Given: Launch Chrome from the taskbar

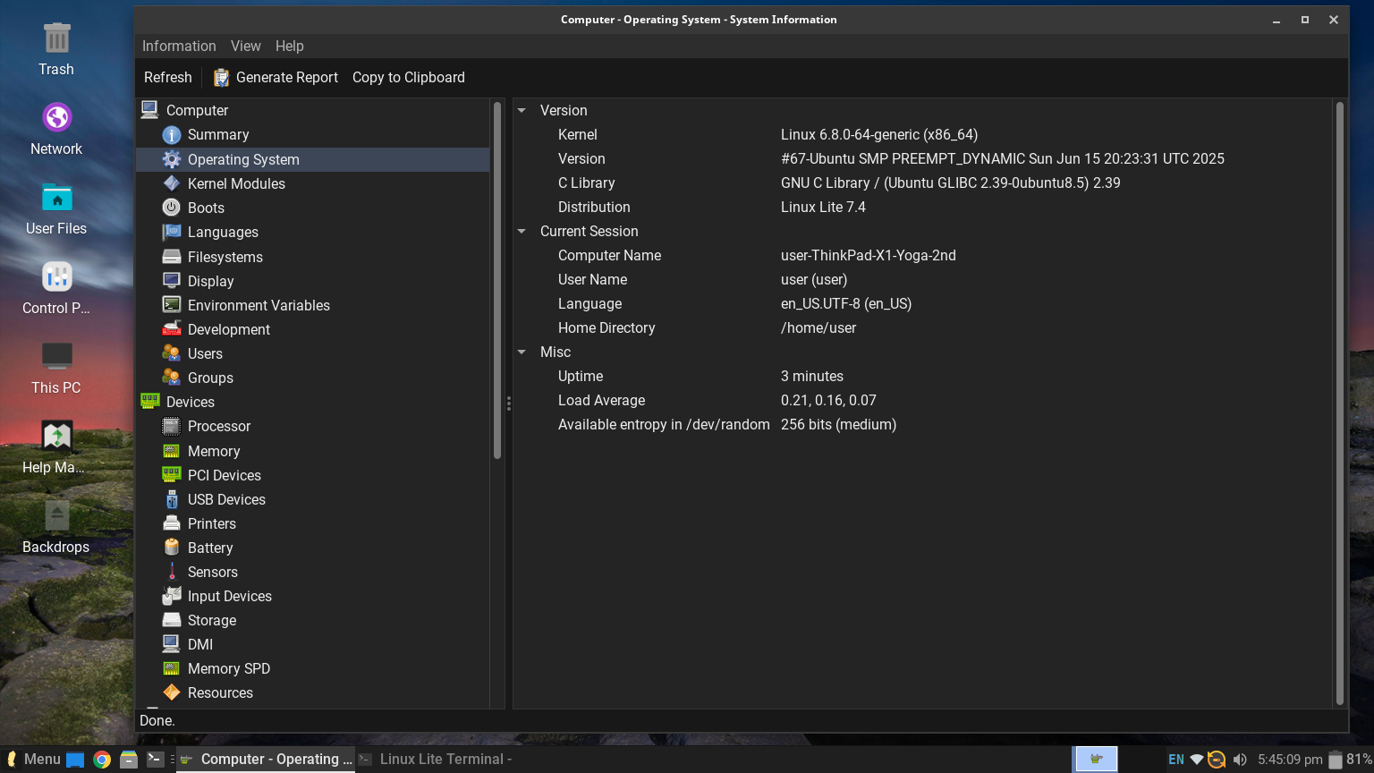Looking at the screenshot, I should coord(102,760).
